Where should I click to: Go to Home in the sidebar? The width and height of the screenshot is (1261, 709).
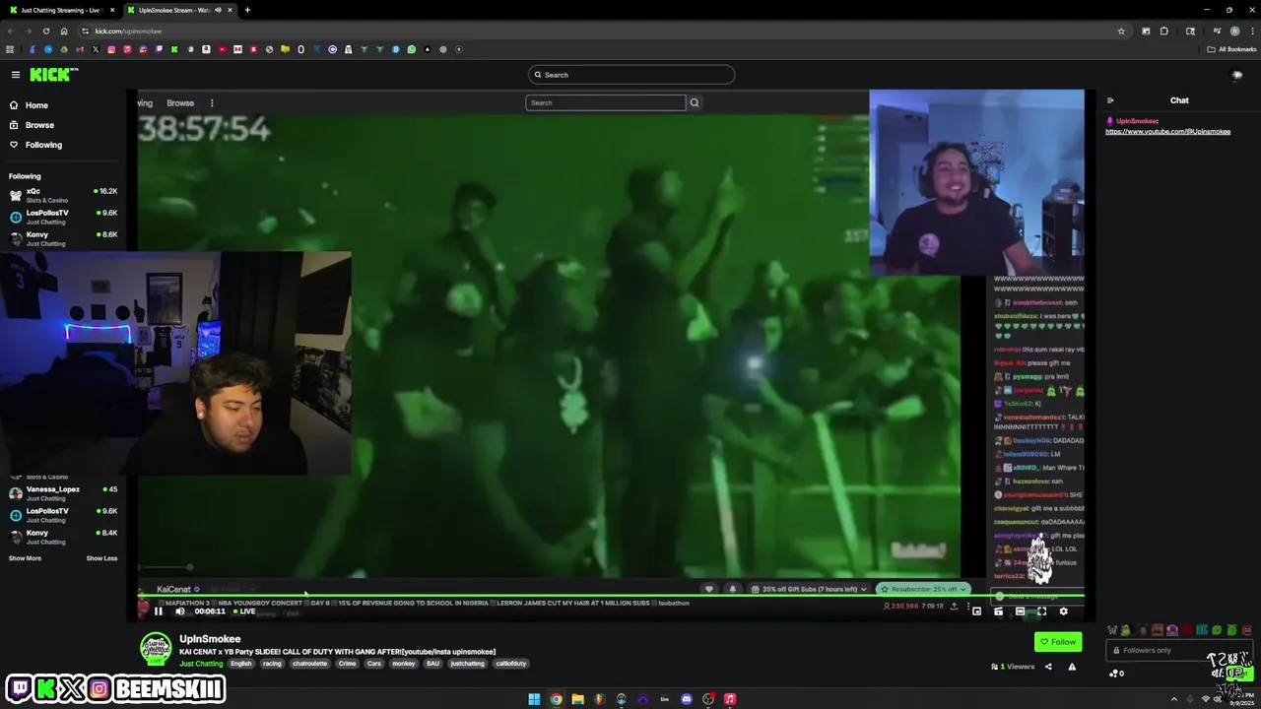coord(36,105)
